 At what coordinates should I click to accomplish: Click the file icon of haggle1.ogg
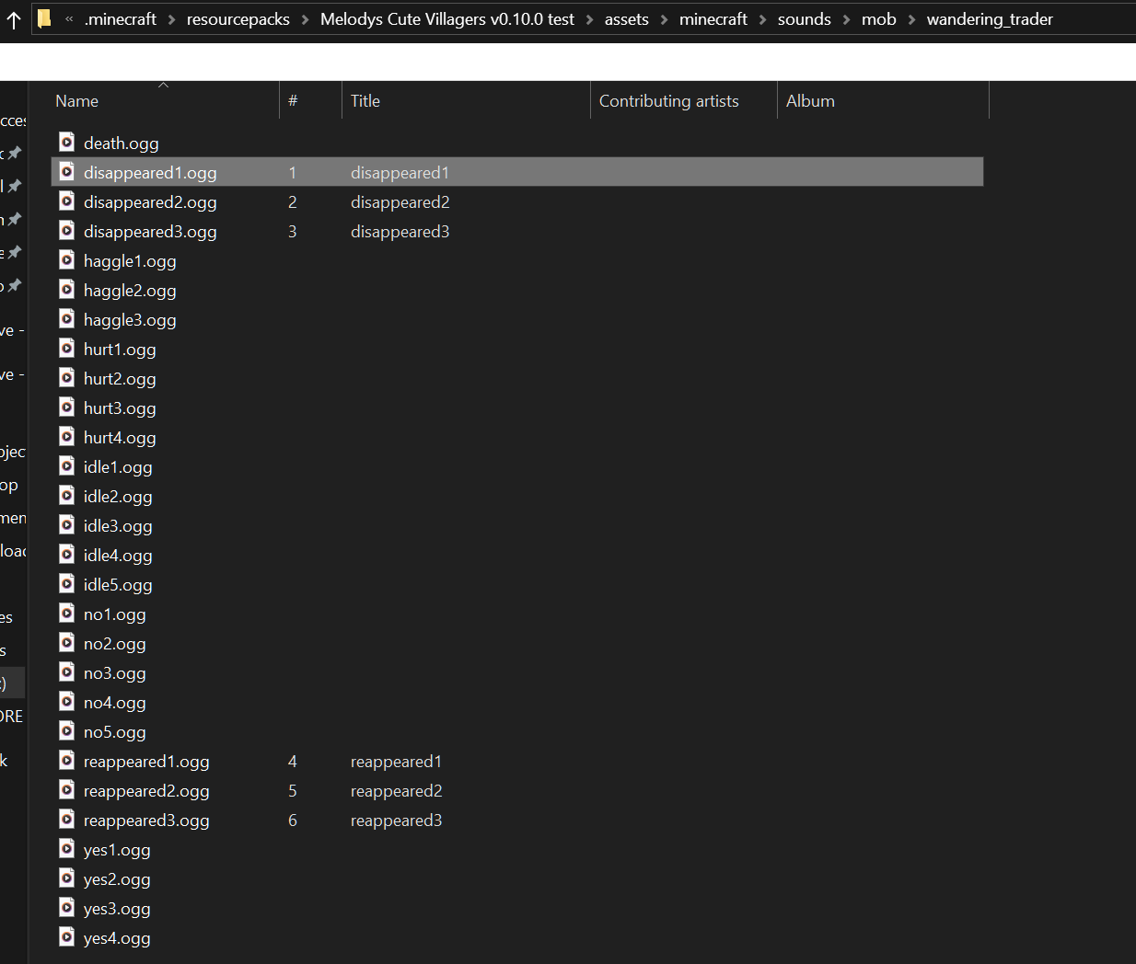tap(67, 259)
